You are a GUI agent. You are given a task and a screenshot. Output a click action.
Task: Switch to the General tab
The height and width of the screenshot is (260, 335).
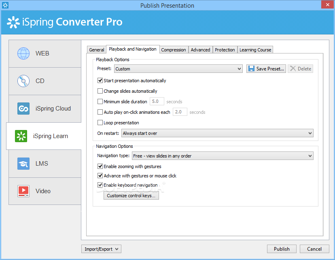(x=97, y=50)
